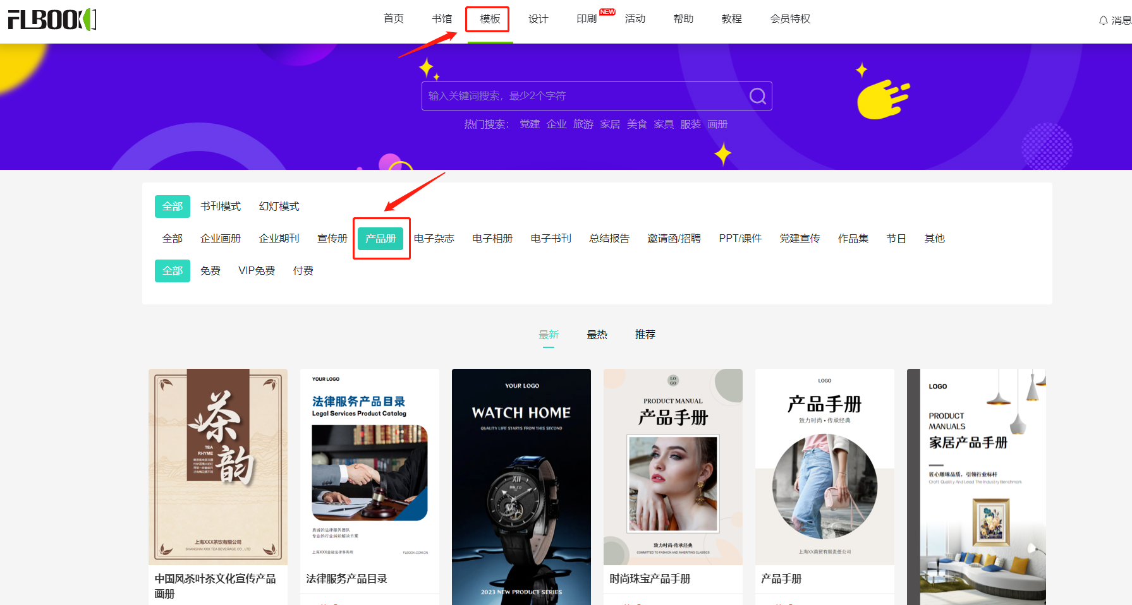
Task: Open the 模板 navigation menu
Action: click(x=490, y=19)
